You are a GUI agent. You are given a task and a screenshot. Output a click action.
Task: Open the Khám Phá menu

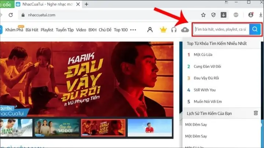(x=14, y=30)
